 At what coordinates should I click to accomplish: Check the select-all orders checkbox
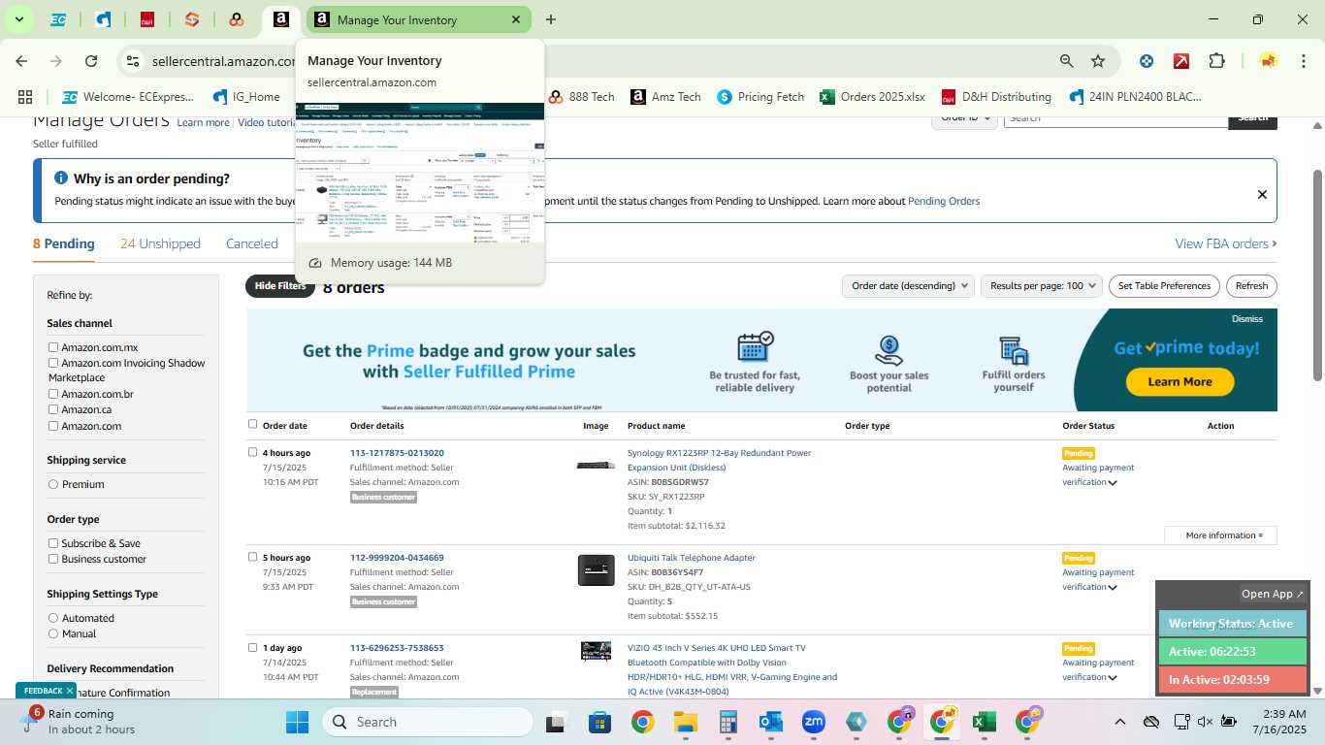point(253,424)
